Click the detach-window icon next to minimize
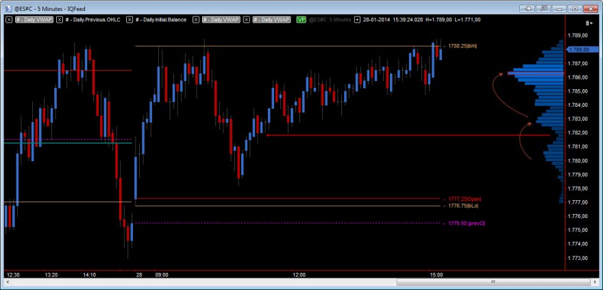The image size is (603, 290). tap(544, 8)
